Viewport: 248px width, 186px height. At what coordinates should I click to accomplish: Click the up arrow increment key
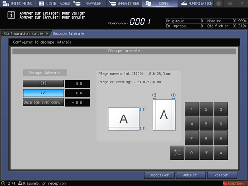[221, 153]
